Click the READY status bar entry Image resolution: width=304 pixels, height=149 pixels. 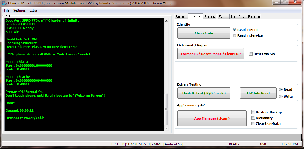[x=234, y=144]
